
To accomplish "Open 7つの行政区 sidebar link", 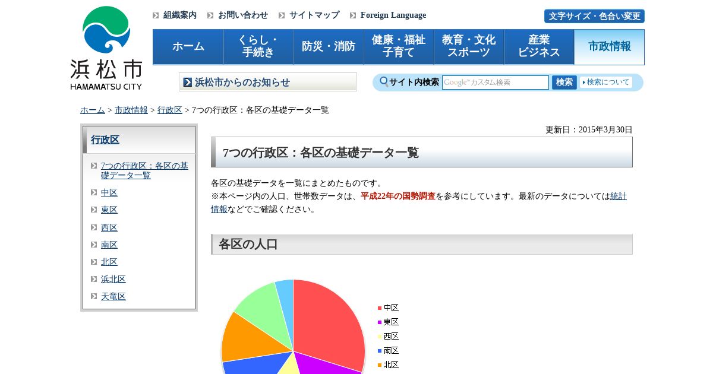I will click(144, 170).
